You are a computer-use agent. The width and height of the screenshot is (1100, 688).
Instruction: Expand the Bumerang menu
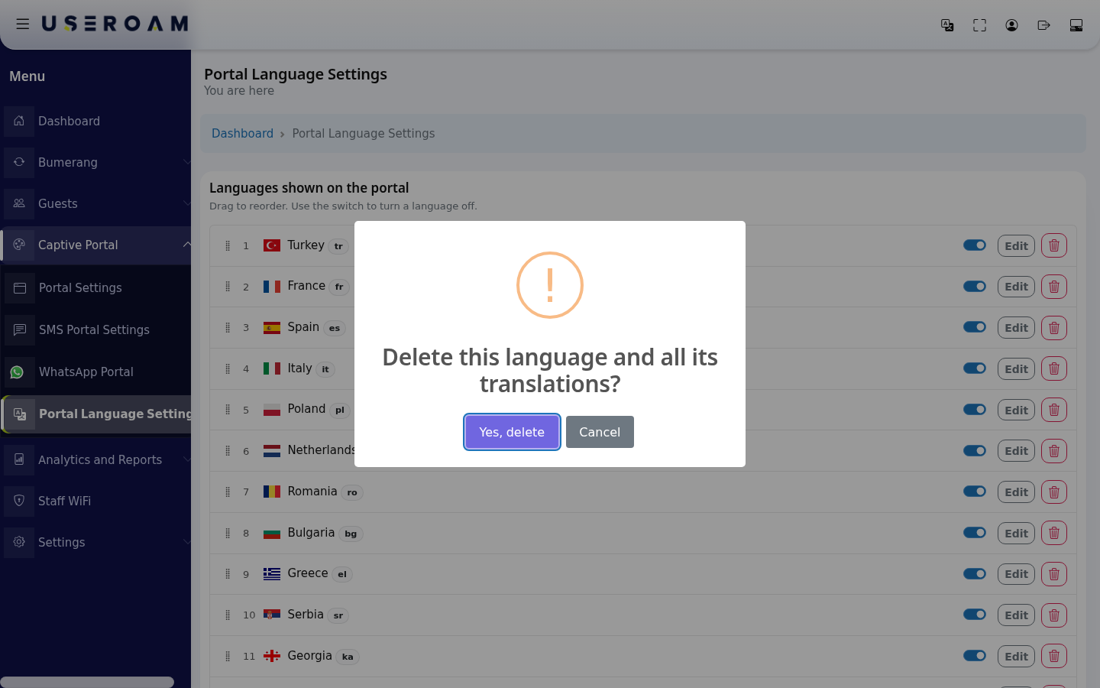coord(95,162)
